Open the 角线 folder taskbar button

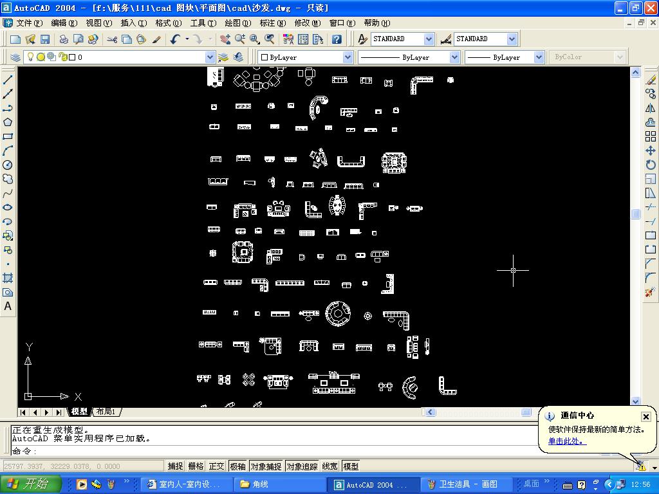[279, 484]
